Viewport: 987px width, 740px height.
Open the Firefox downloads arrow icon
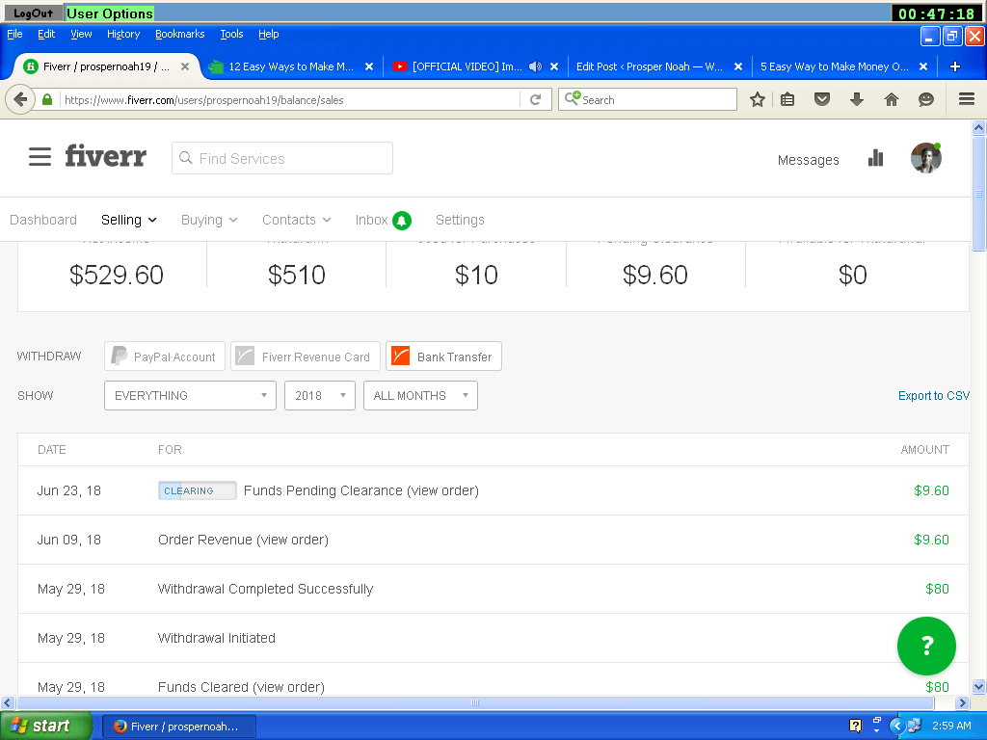coord(856,99)
